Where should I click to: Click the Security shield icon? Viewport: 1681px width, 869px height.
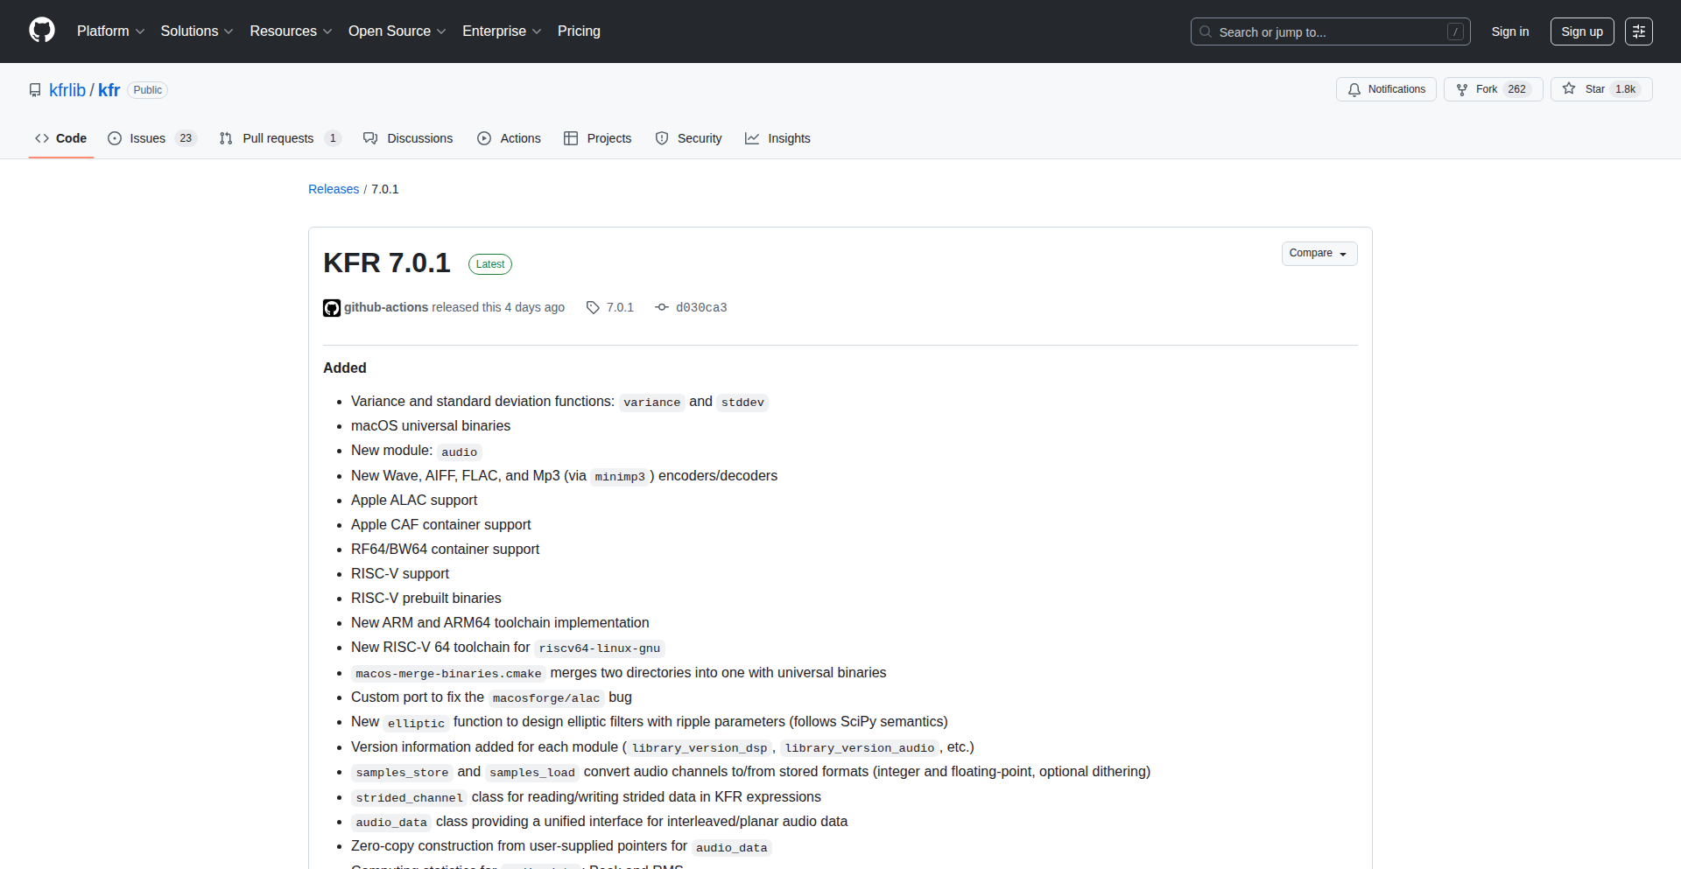[662, 138]
